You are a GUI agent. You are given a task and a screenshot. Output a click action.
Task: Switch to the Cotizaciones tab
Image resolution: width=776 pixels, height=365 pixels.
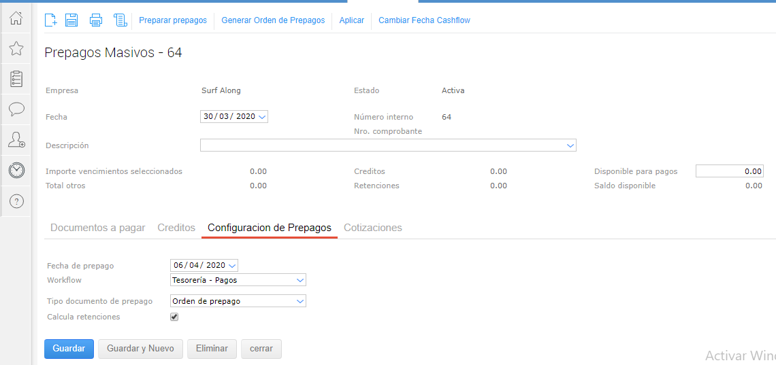(x=372, y=228)
